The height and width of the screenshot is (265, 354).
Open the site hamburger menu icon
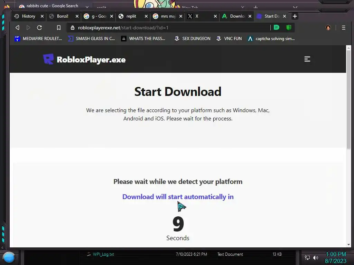(307, 59)
